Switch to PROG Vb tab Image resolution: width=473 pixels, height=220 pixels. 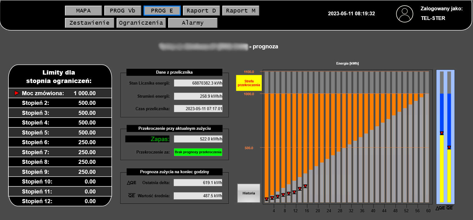click(123, 11)
